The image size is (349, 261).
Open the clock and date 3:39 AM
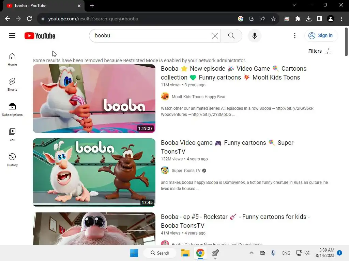(x=325, y=253)
